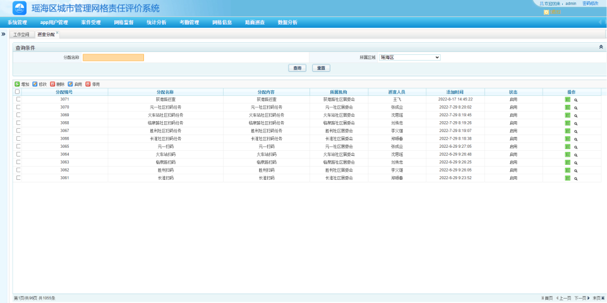Image resolution: width=607 pixels, height=303 pixels.
Task: Open the 统计分析 menu
Action: 156,23
